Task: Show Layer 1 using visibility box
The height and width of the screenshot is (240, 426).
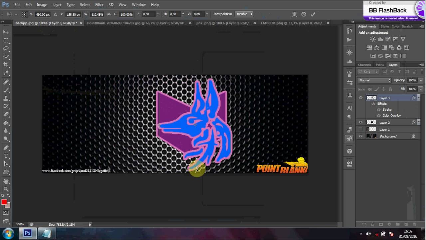Action: click(360, 129)
